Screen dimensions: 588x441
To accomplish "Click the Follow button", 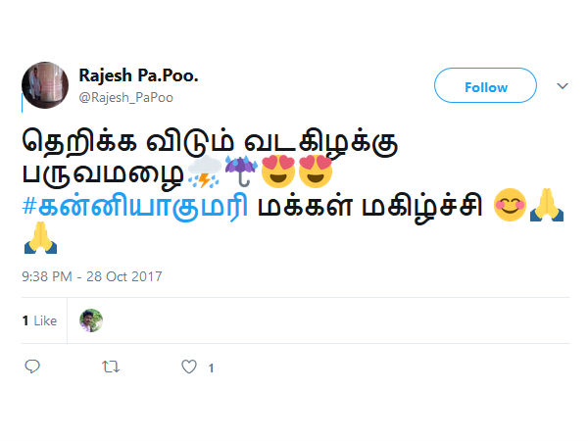I will tap(485, 85).
